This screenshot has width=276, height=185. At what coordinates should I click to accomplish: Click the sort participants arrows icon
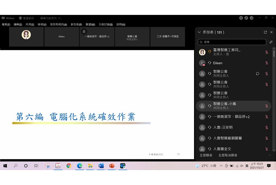coord(271,42)
